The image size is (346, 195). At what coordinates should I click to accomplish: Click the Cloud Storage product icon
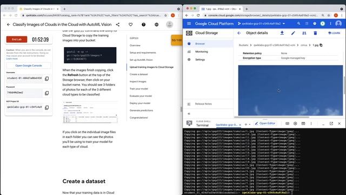[x=189, y=33]
